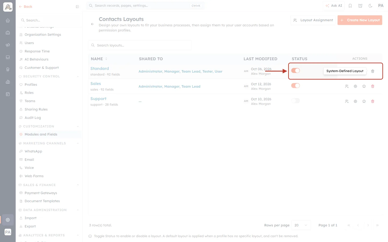The height and width of the screenshot is (242, 388).
Task: Go back using arrow beside Contacts Layouts
Action: [92, 24]
